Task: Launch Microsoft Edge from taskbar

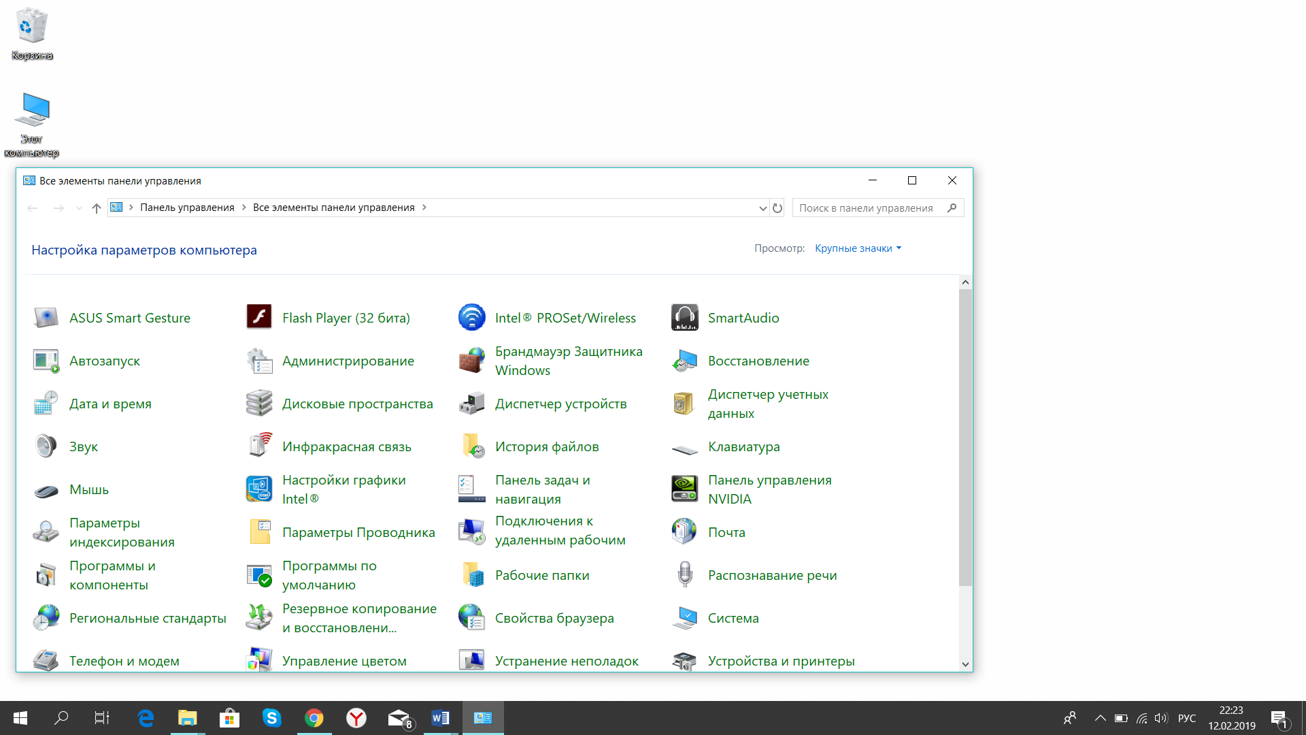Action: coord(146,718)
